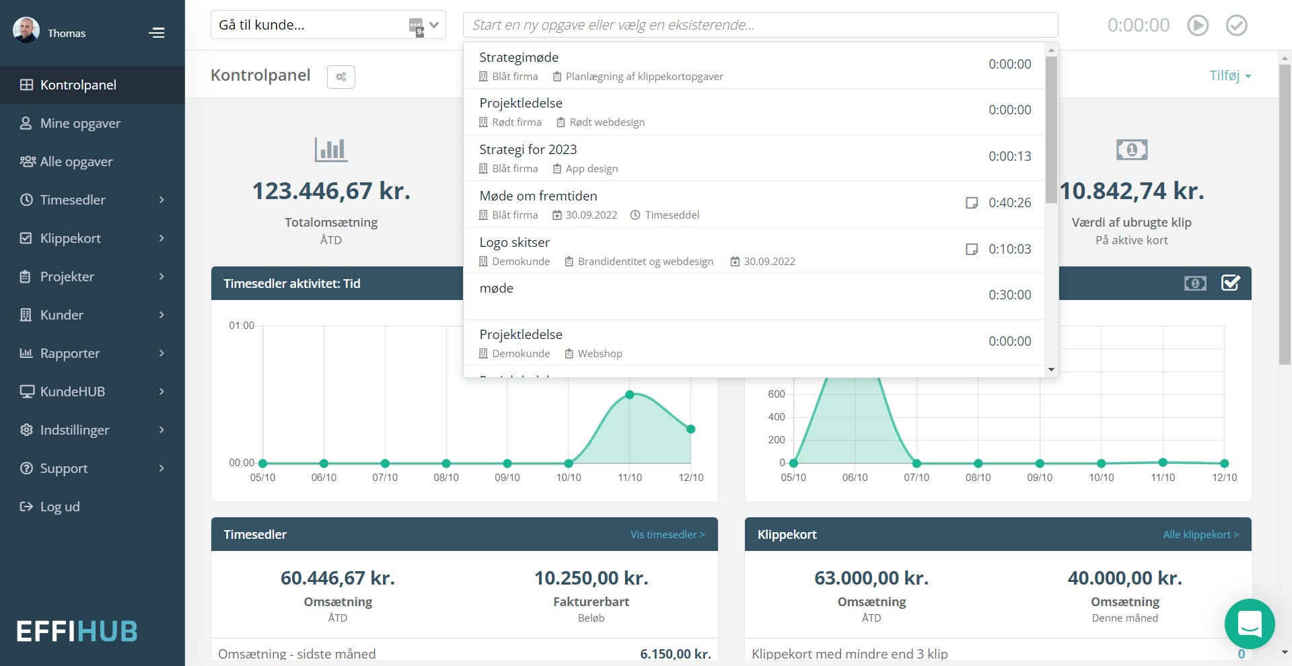This screenshot has width=1292, height=666.
Task: Click Vis timesedler link
Action: [668, 534]
